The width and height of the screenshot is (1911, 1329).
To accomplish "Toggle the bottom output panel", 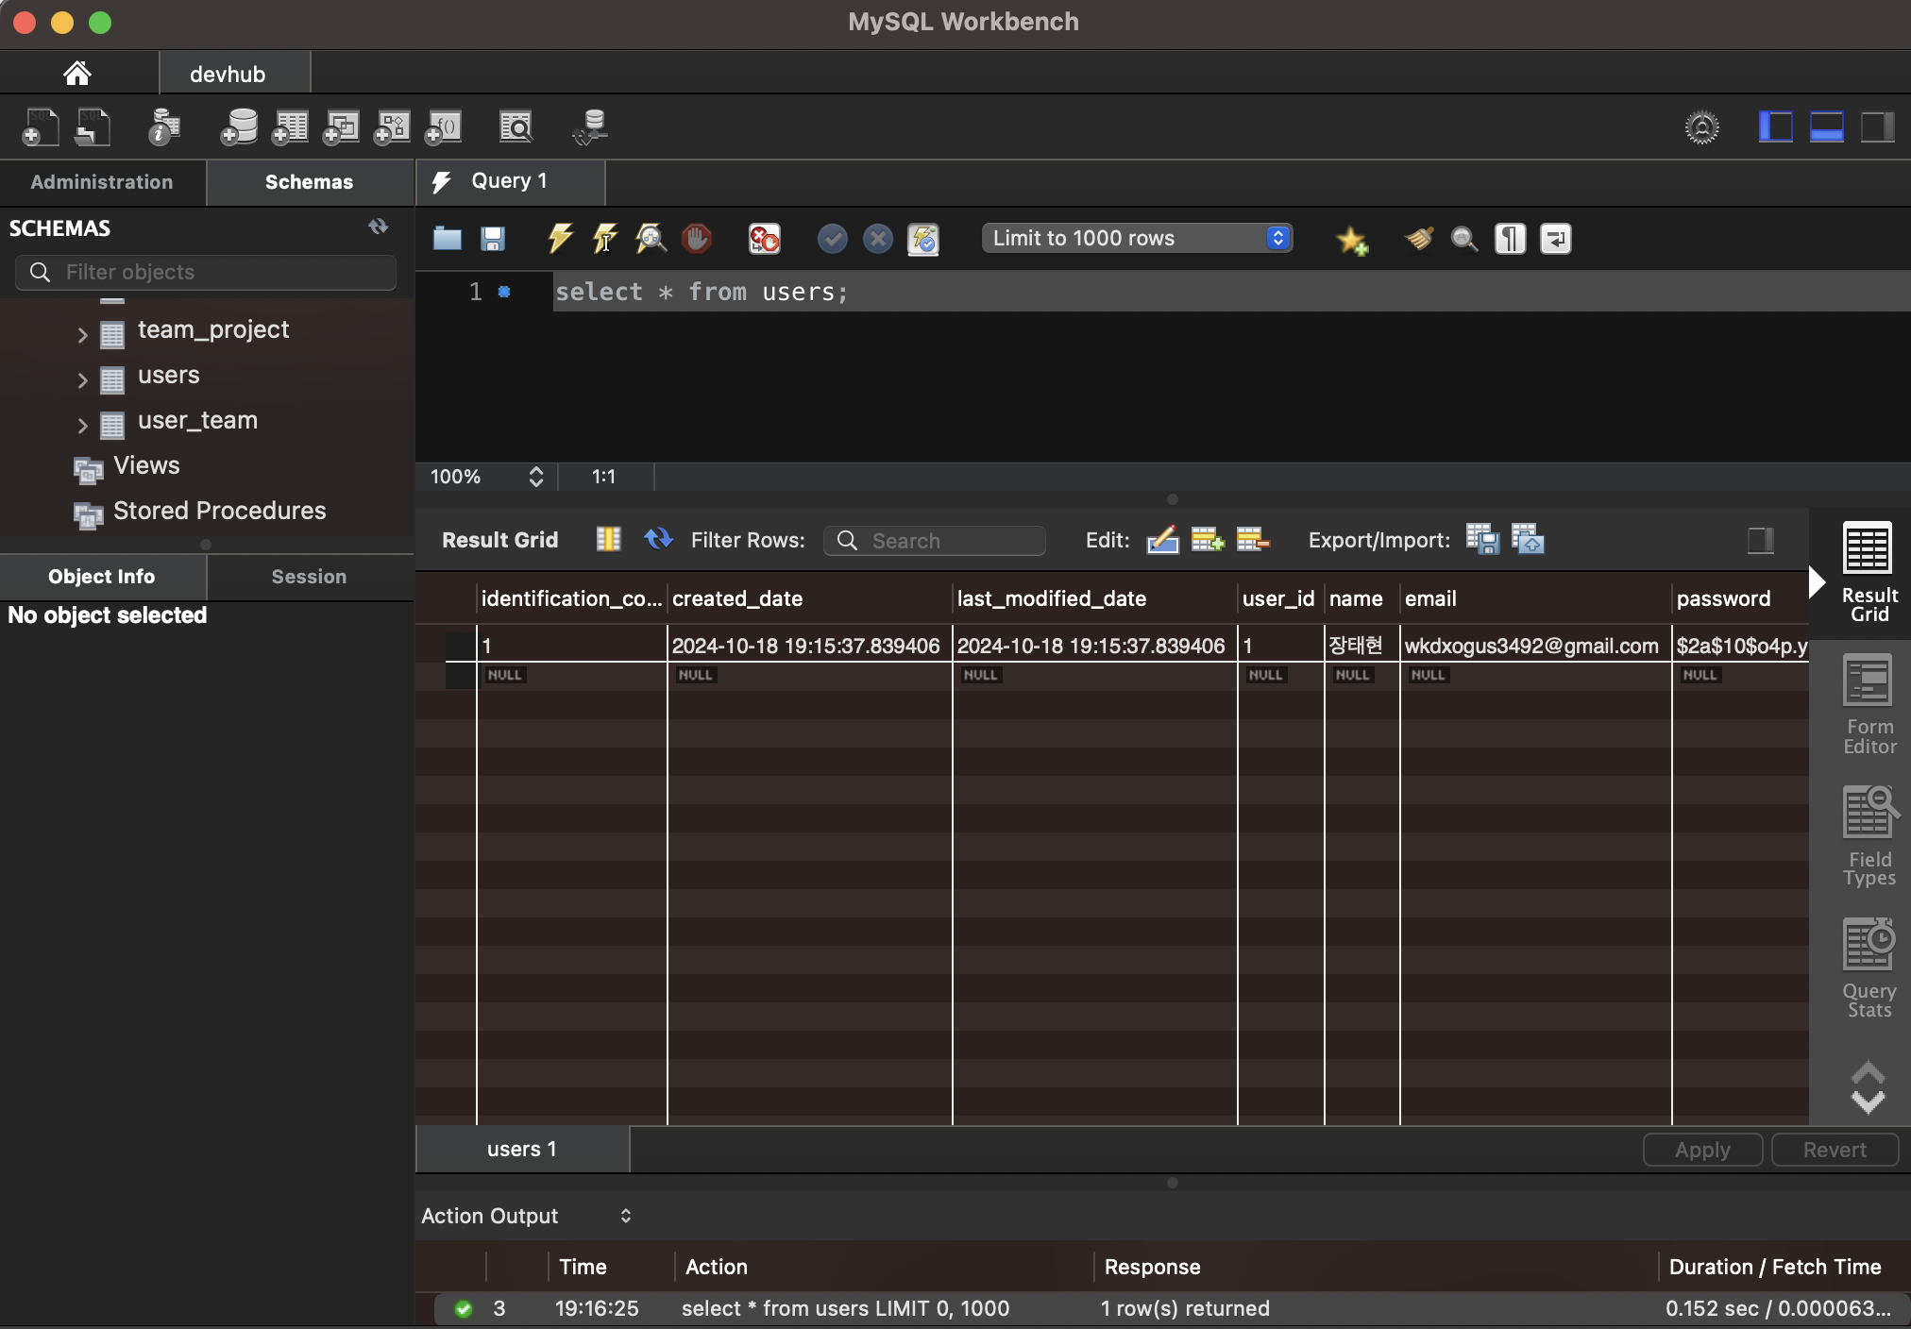I will [1826, 126].
